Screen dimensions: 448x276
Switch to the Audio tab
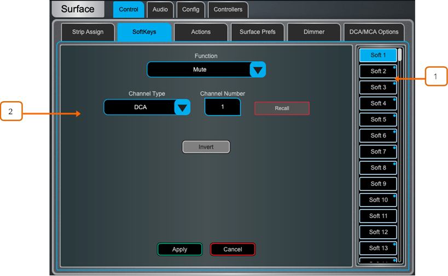click(x=160, y=10)
